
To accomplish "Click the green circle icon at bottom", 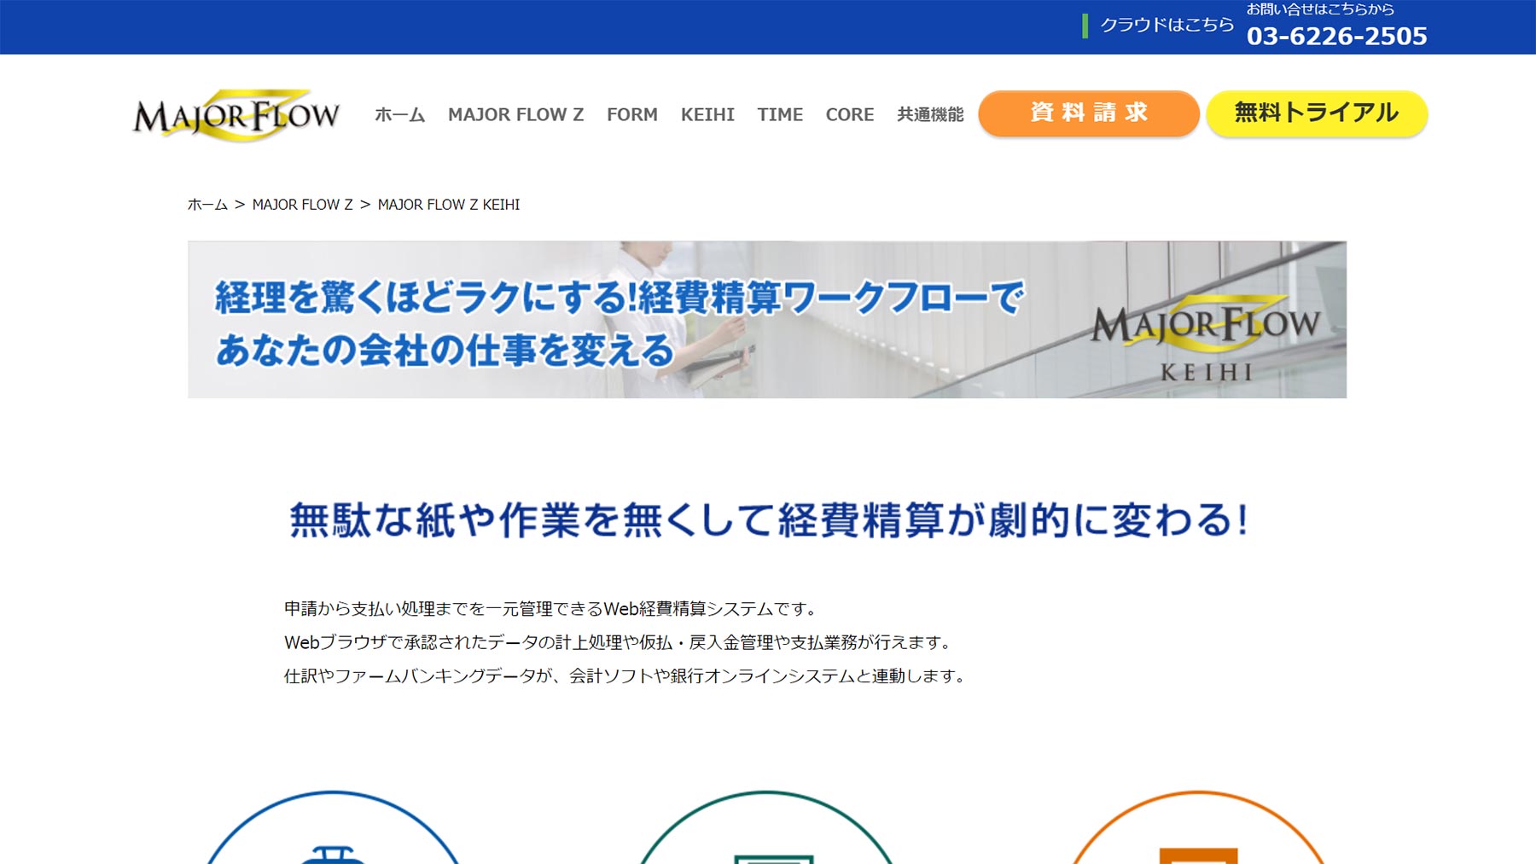I will (x=765, y=827).
